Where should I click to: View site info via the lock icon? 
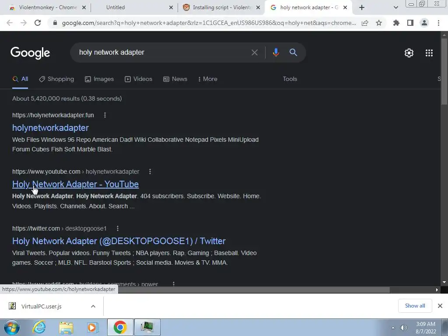pyautogui.click(x=55, y=23)
